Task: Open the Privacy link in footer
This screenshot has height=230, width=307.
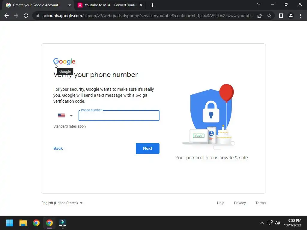Action: point(240,203)
